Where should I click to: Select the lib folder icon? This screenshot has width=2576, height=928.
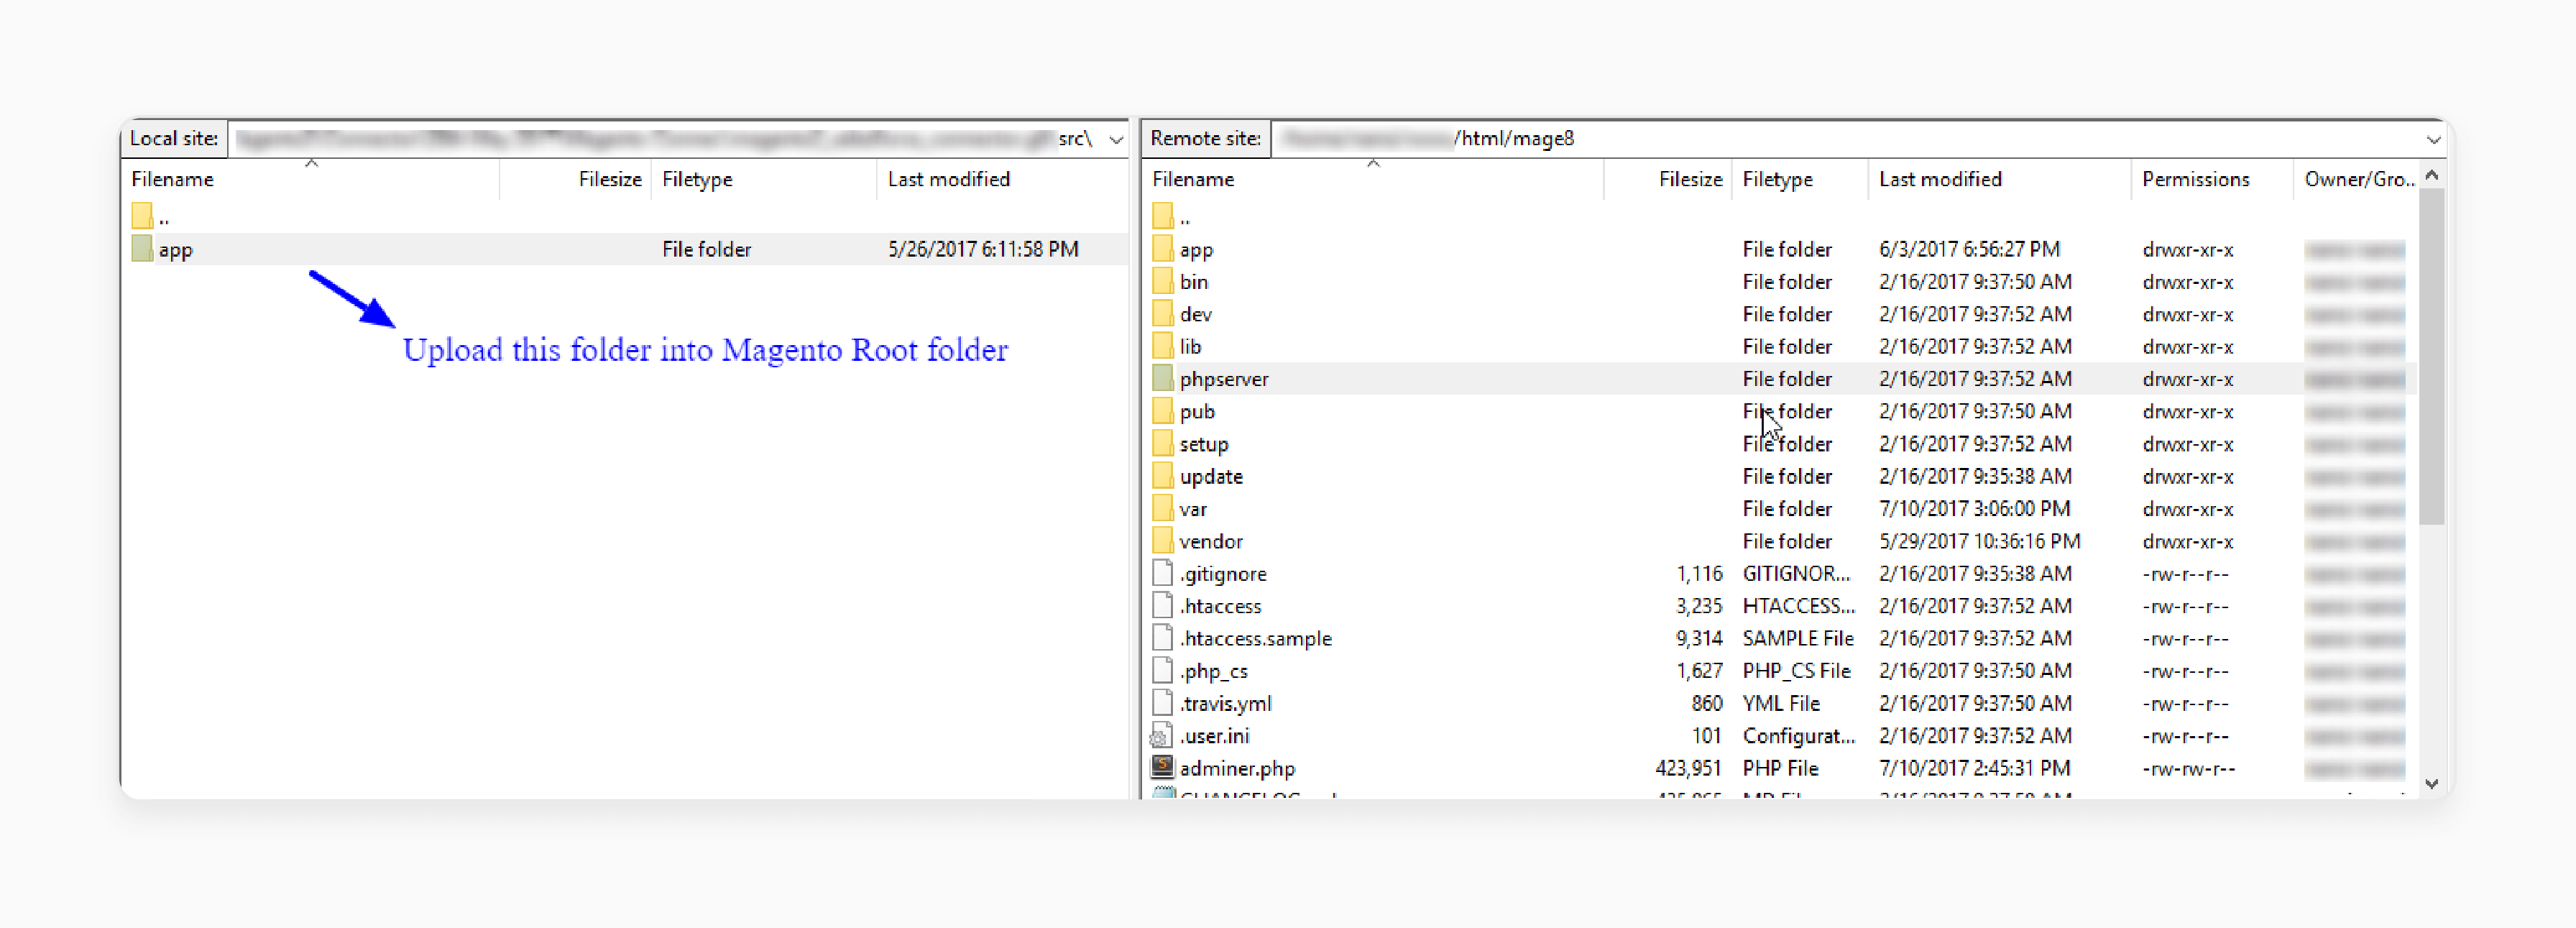click(x=1162, y=346)
